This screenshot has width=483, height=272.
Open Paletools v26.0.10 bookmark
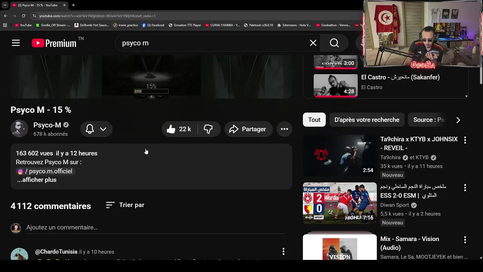pyautogui.click(x=258, y=25)
